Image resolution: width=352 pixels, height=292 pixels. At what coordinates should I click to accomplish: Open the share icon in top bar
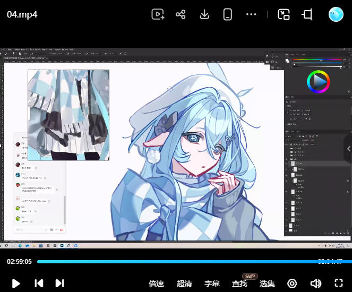point(181,14)
